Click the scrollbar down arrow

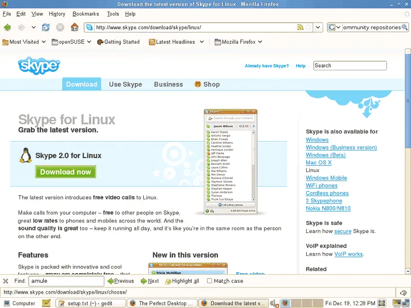click(x=407, y=272)
